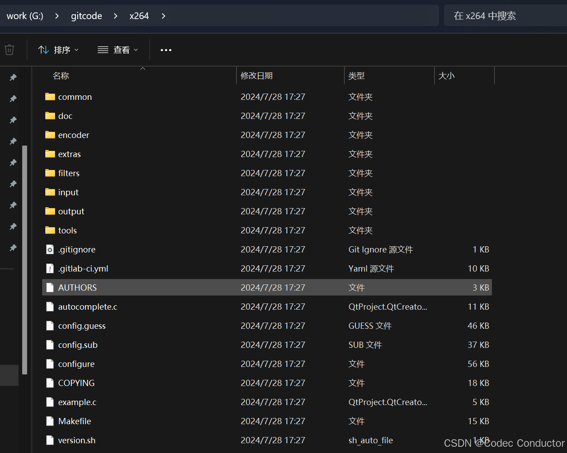Viewport: 567px width, 453px height.
Task: Expand chevron after x264 in breadcrumb
Action: click(x=163, y=16)
